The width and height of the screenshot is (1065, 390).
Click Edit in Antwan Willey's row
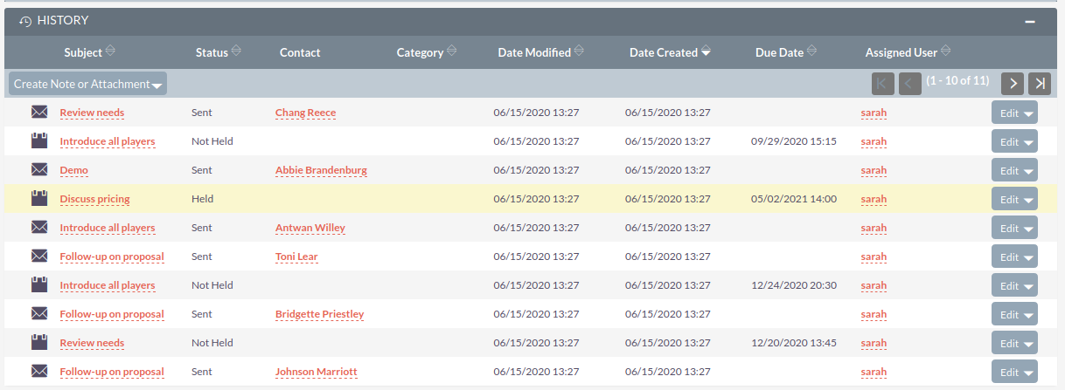click(x=1008, y=228)
